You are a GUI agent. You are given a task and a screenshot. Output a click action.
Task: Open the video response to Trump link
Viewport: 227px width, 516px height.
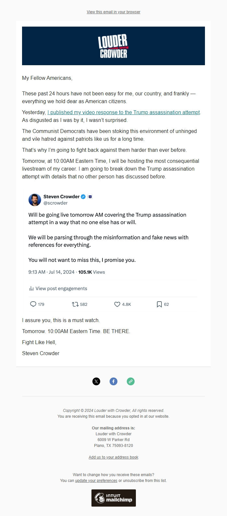coord(124,113)
